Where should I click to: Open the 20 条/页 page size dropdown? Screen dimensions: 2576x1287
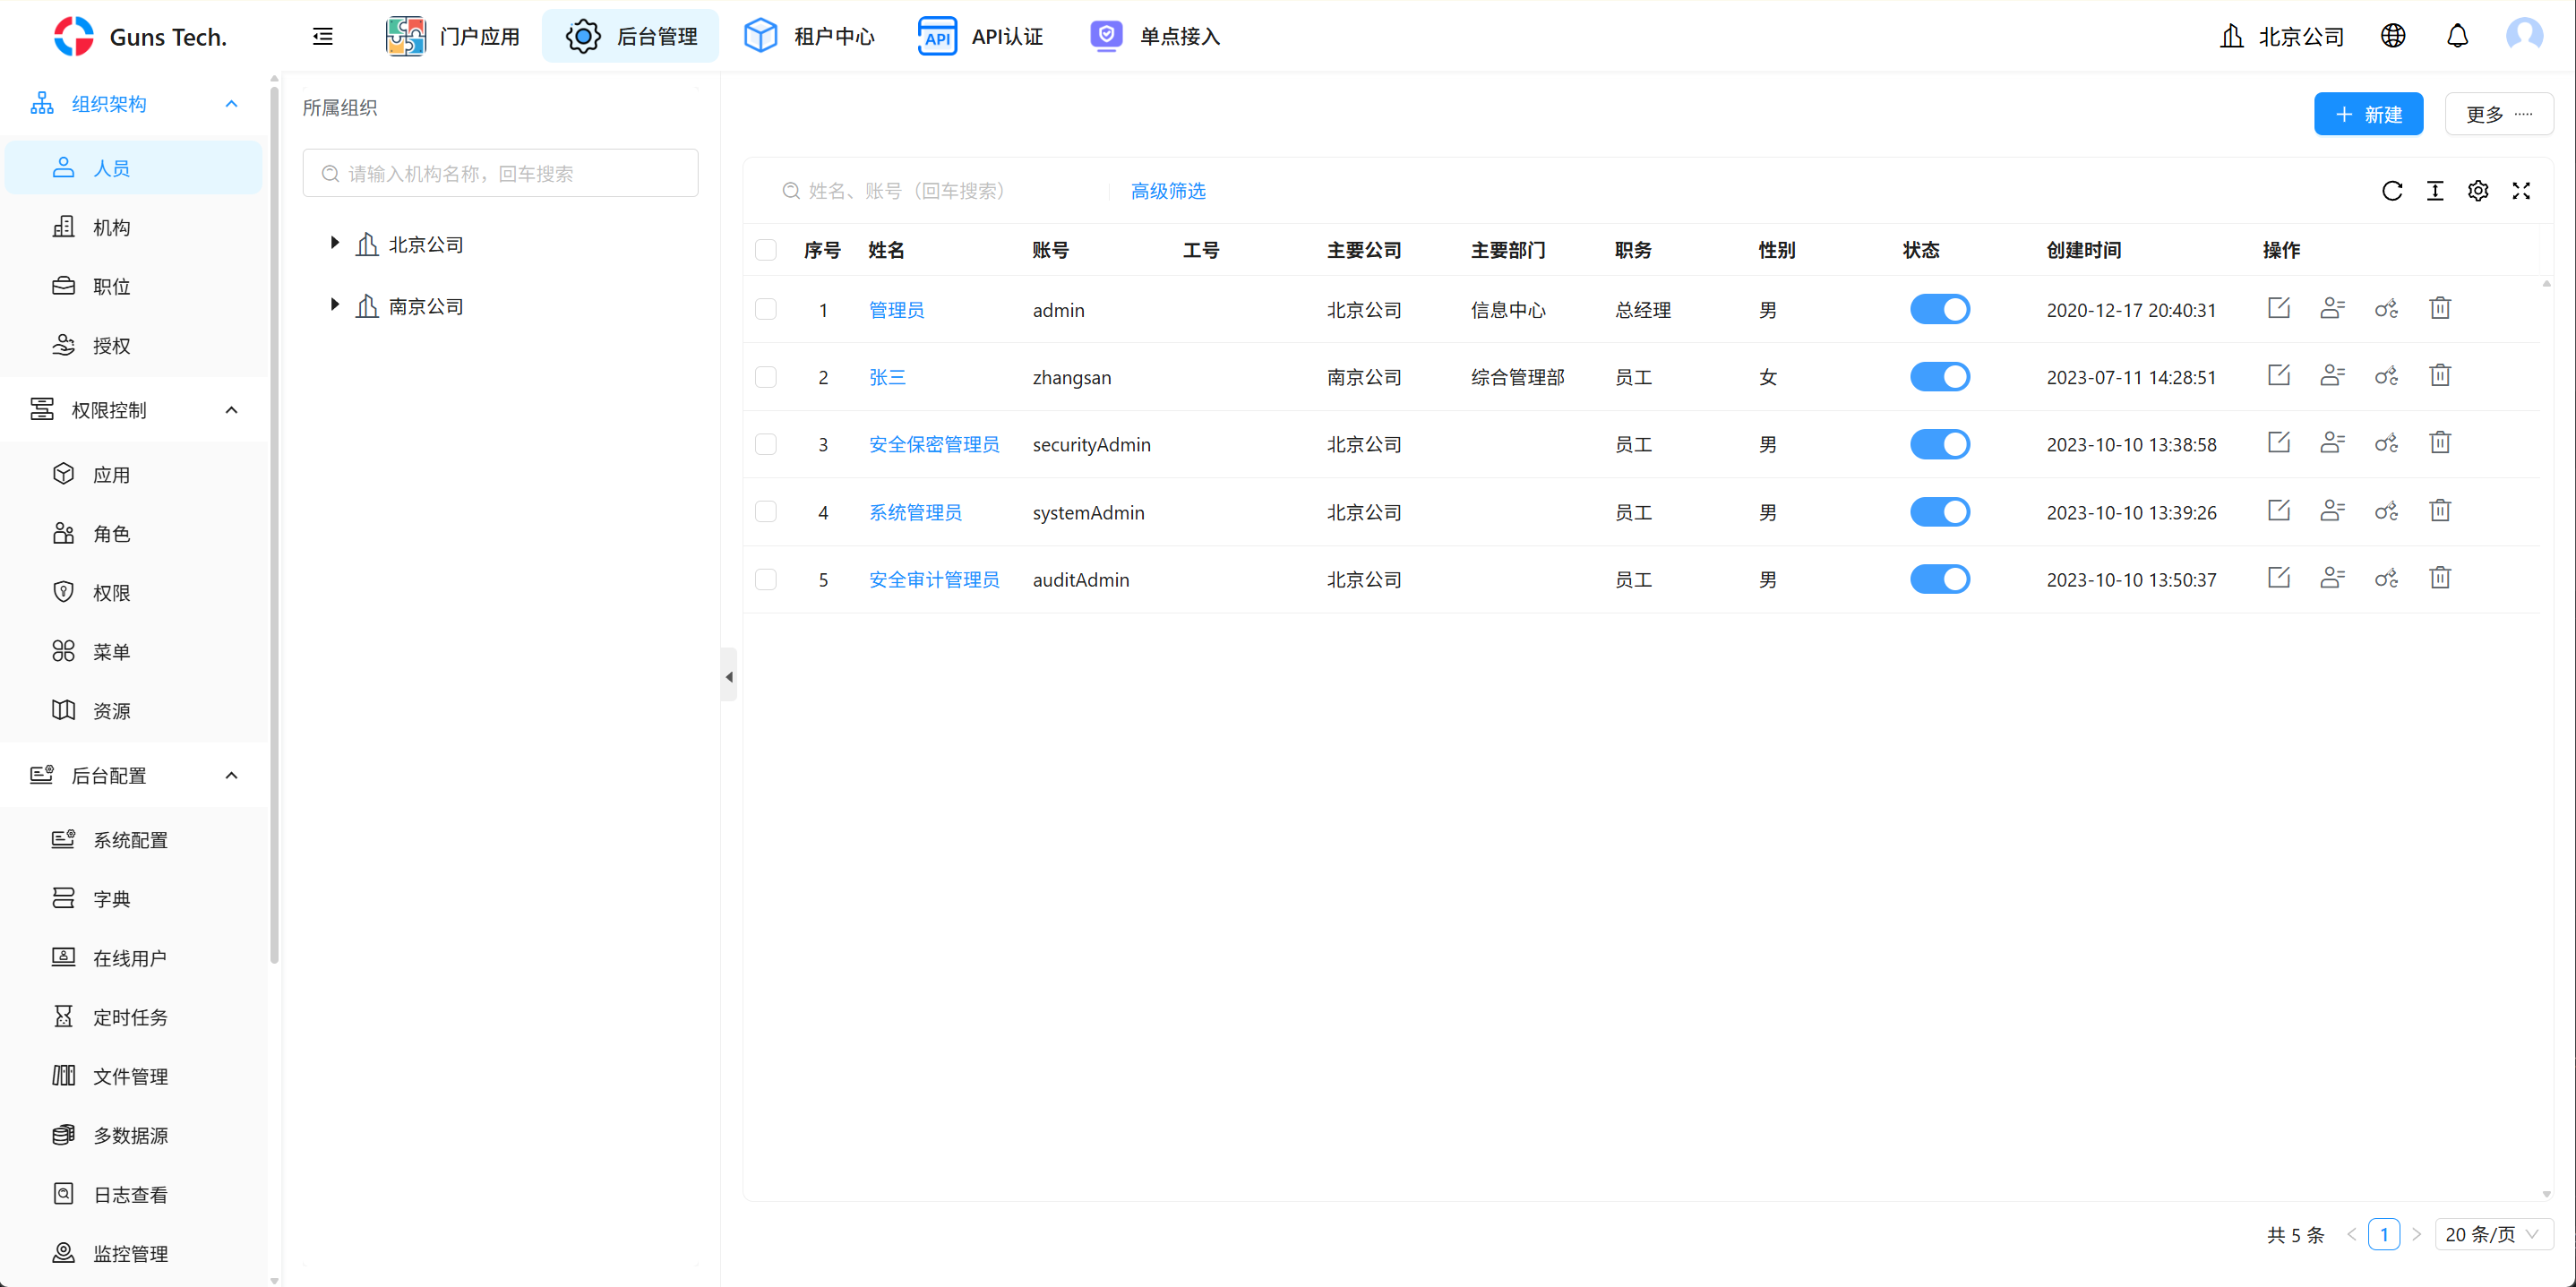point(2493,1234)
